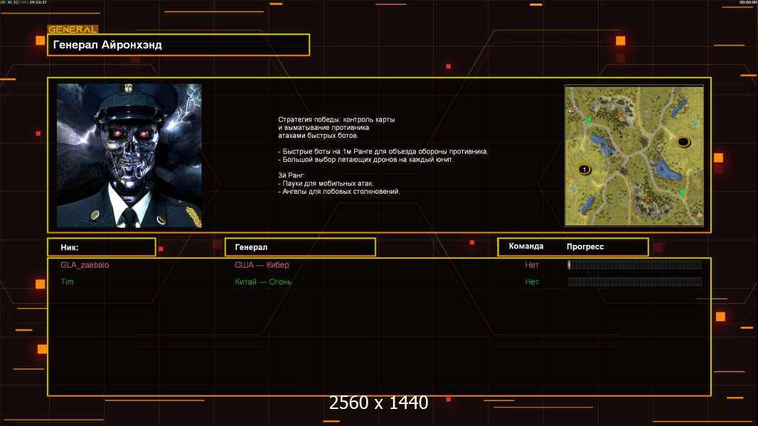Click Tim's loading progress bar
Viewport: 758px width, 426px height.
(634, 282)
